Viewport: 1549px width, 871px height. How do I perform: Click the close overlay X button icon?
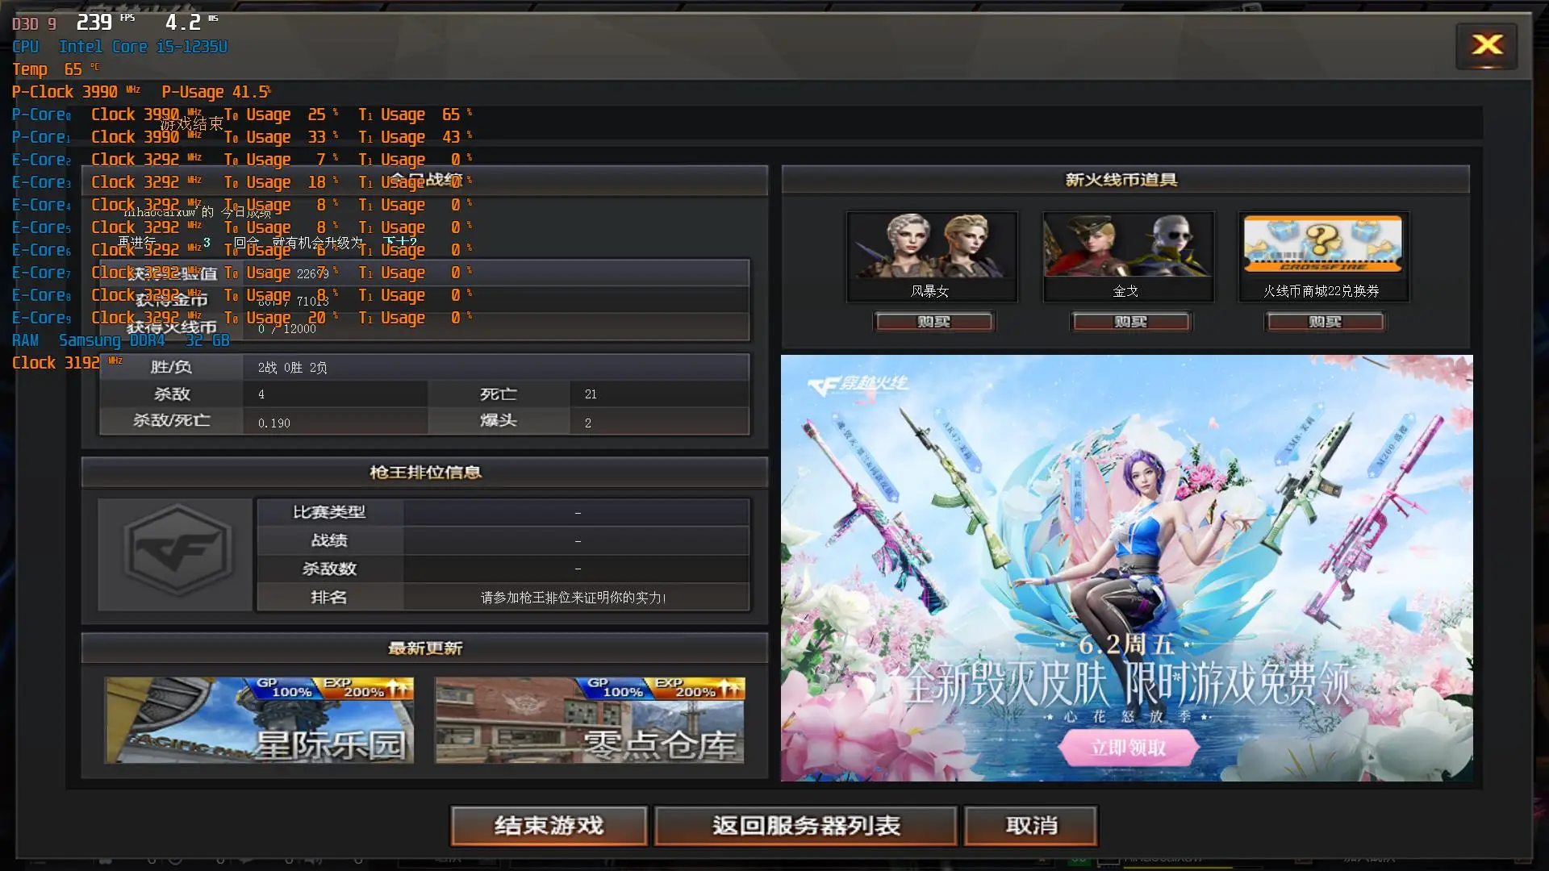click(1488, 44)
